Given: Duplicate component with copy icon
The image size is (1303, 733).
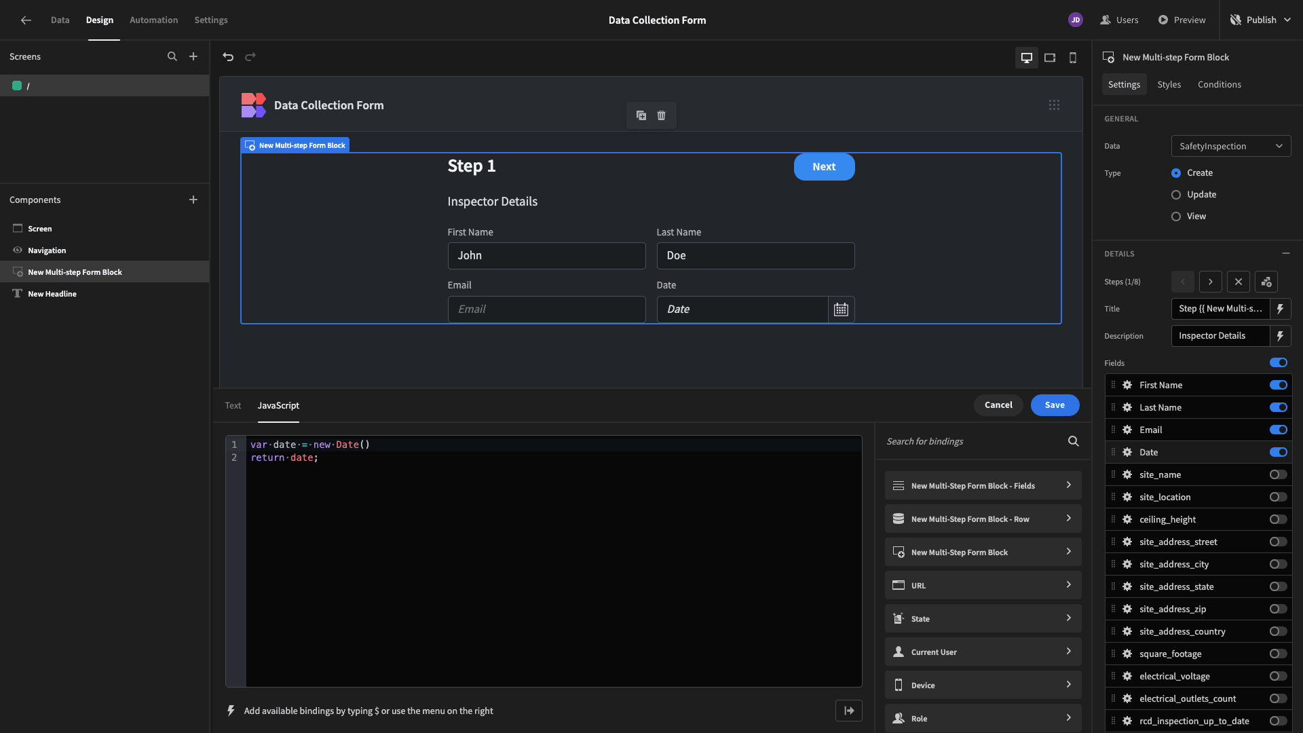Looking at the screenshot, I should 641,115.
